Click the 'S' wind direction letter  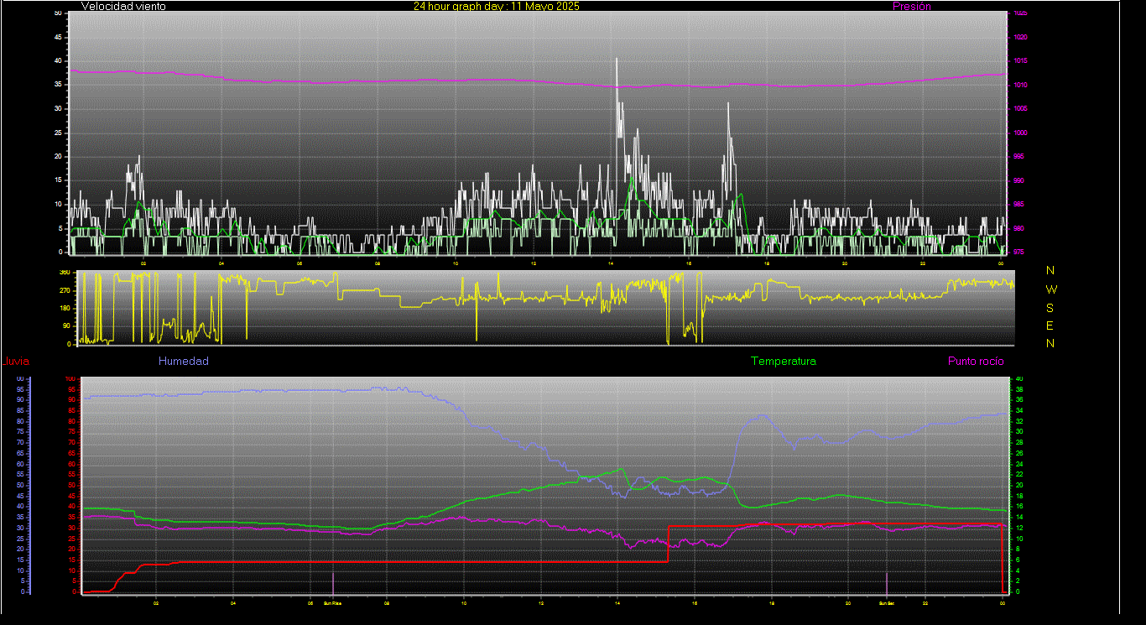point(1050,307)
